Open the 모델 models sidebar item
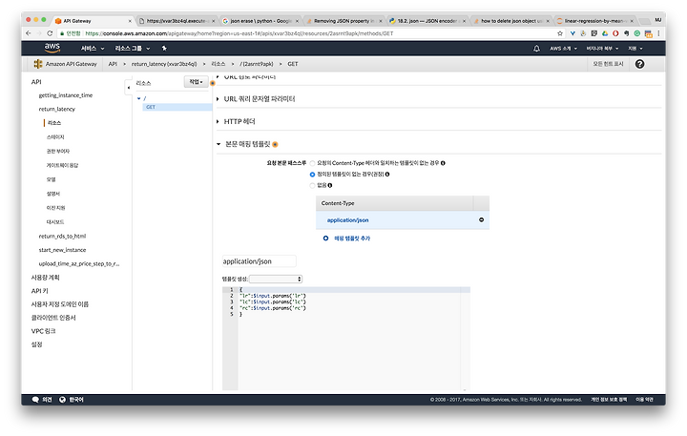The width and height of the screenshot is (687, 436). [x=52, y=179]
